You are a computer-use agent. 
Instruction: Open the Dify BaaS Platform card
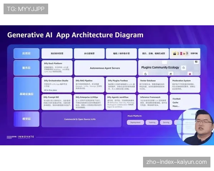(56, 68)
